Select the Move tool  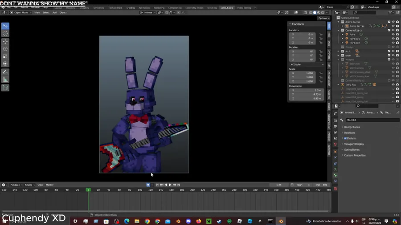click(x=5, y=42)
